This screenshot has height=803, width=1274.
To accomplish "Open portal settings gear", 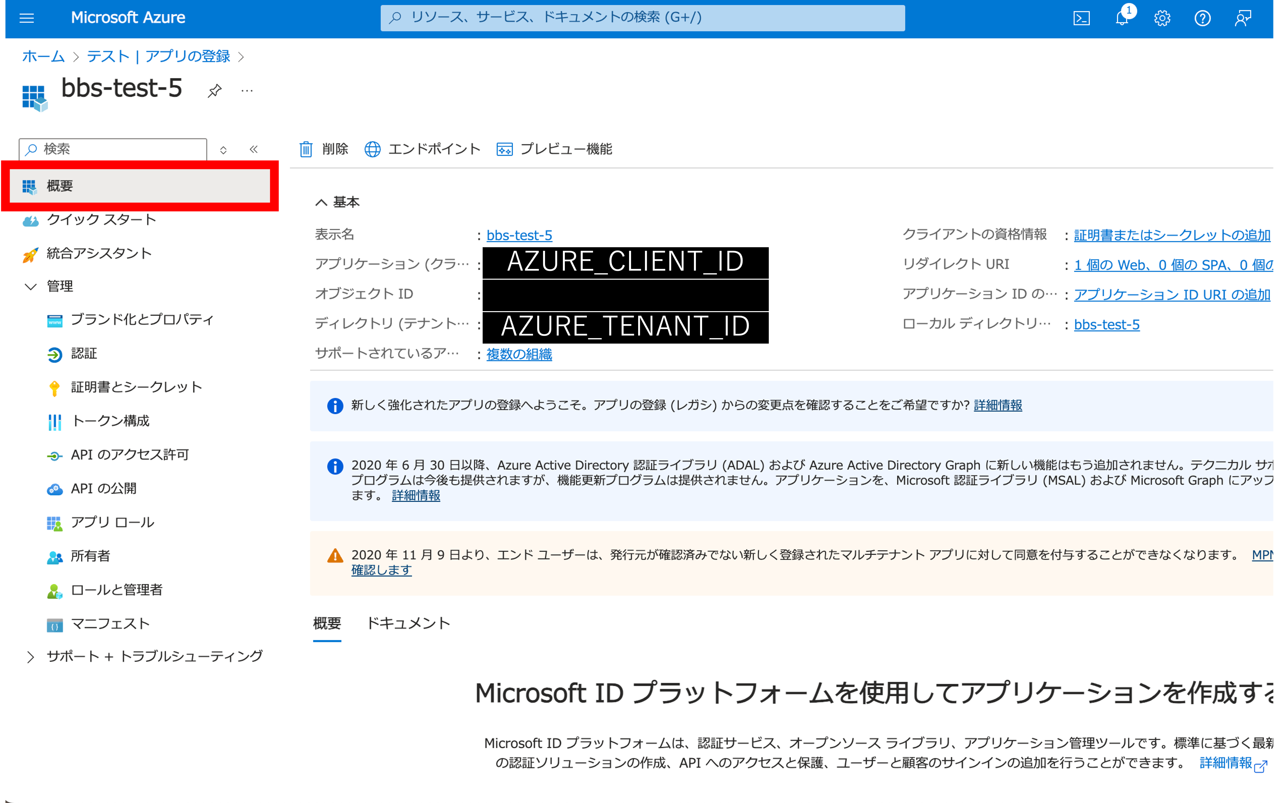I will 1162,18.
